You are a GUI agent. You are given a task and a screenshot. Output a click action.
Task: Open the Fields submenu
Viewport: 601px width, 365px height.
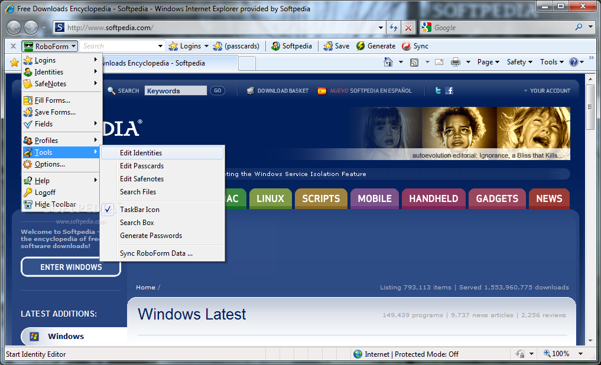pyautogui.click(x=60, y=124)
